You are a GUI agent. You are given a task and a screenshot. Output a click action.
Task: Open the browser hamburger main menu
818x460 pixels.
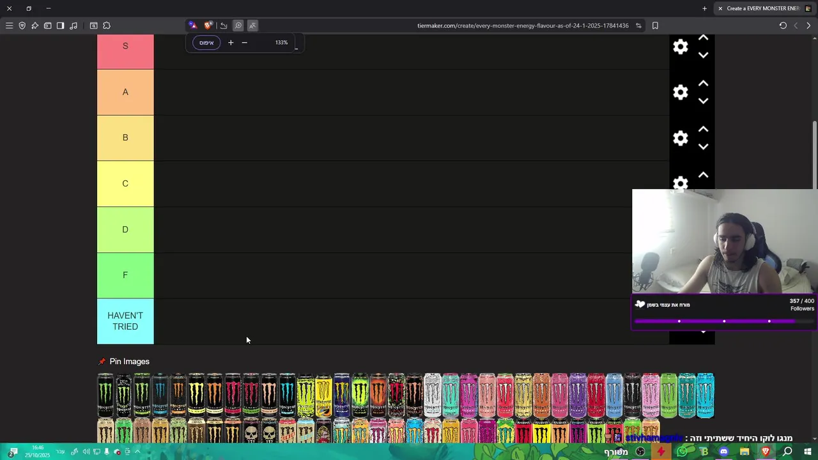[x=10, y=26]
